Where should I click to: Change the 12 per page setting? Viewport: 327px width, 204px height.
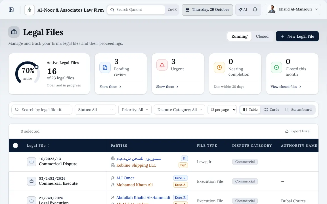pyautogui.click(x=222, y=110)
